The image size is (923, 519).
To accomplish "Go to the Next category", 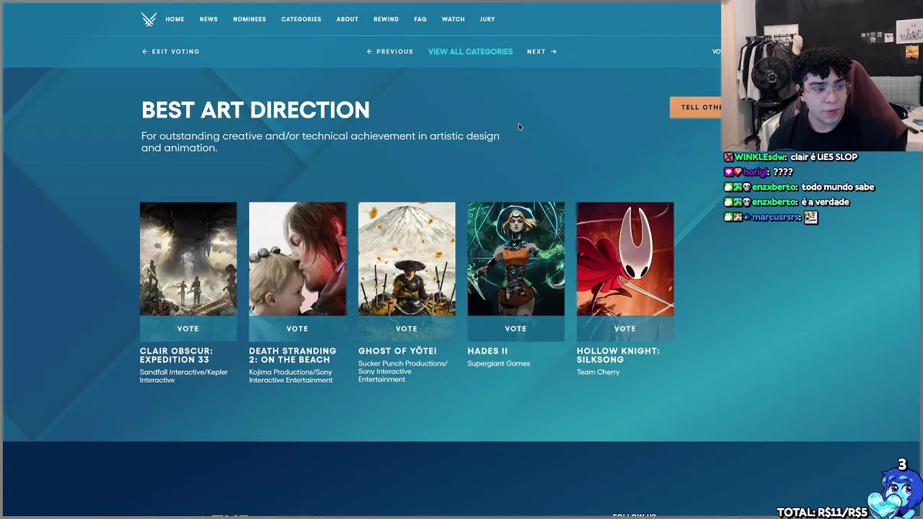I will point(542,52).
